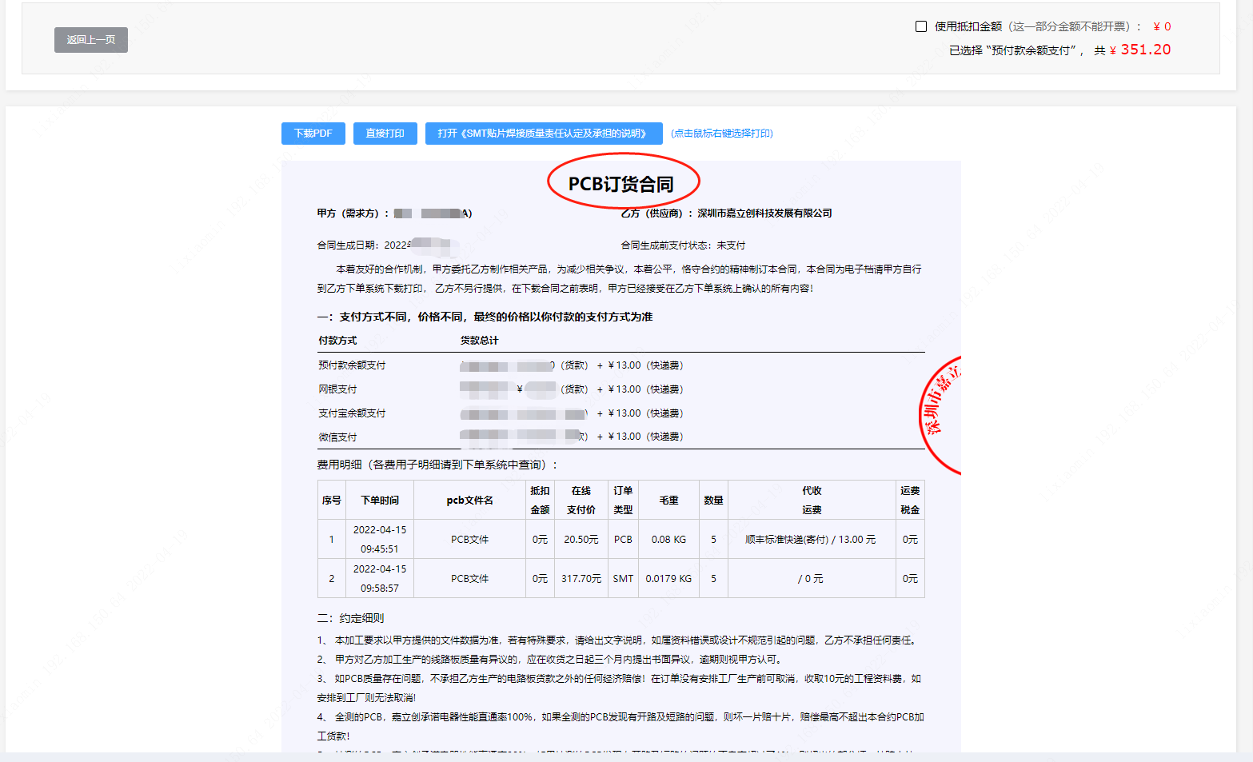This screenshot has height=762, width=1253.
Task: Click PCB文件 name in order row 2
Action: point(469,579)
